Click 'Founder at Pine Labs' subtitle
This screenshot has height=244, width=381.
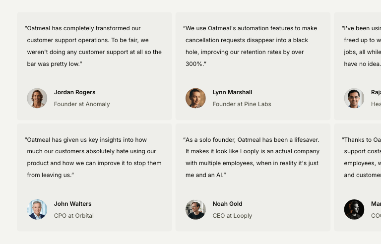click(242, 104)
